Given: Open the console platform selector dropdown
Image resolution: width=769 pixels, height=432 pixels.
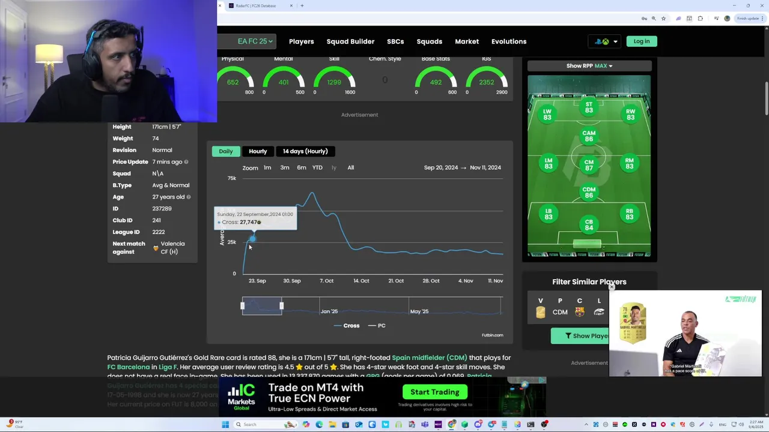Looking at the screenshot, I should (606, 41).
